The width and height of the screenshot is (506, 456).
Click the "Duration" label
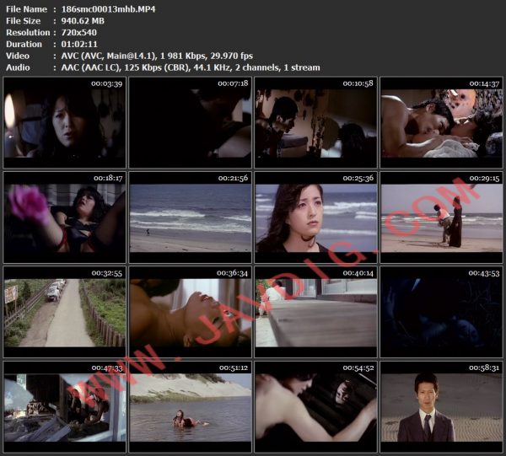point(24,44)
